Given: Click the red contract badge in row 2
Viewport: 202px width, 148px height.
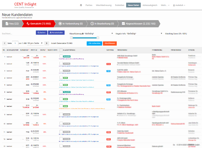Looking at the screenshot, I should tap(109, 64).
